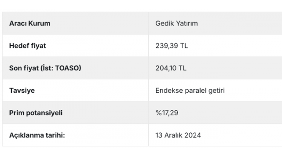
Task: Click the 'TL' unit after 239,39
Action: [x=184, y=46]
